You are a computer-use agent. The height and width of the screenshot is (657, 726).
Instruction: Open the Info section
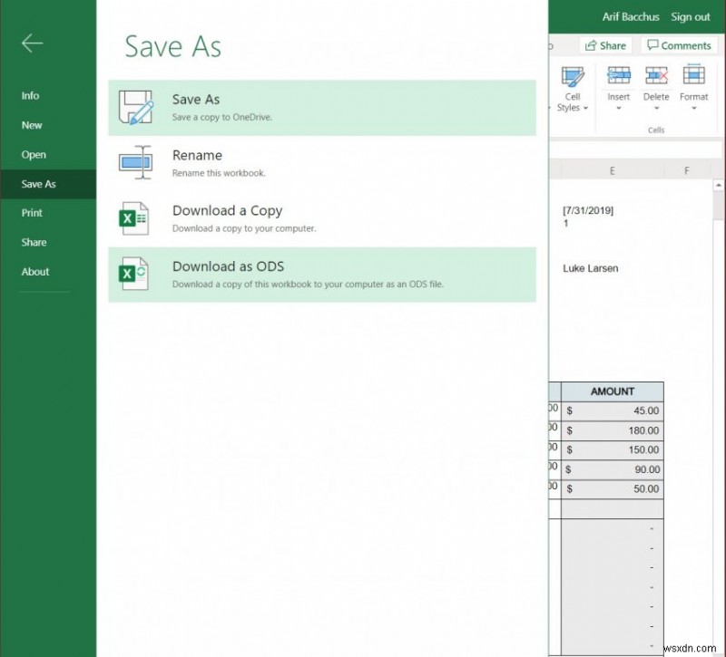30,95
